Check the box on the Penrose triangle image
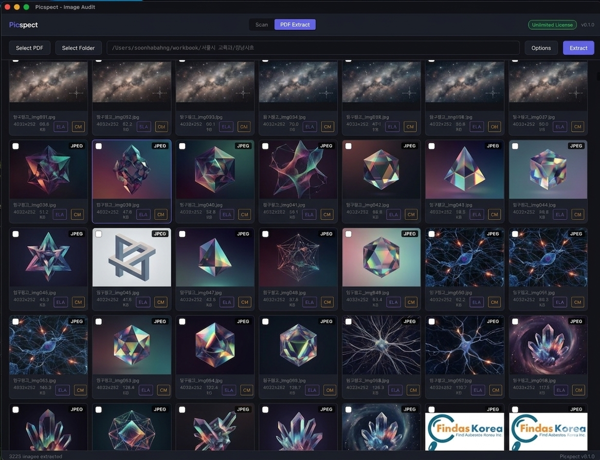This screenshot has height=460, width=600. coord(99,234)
